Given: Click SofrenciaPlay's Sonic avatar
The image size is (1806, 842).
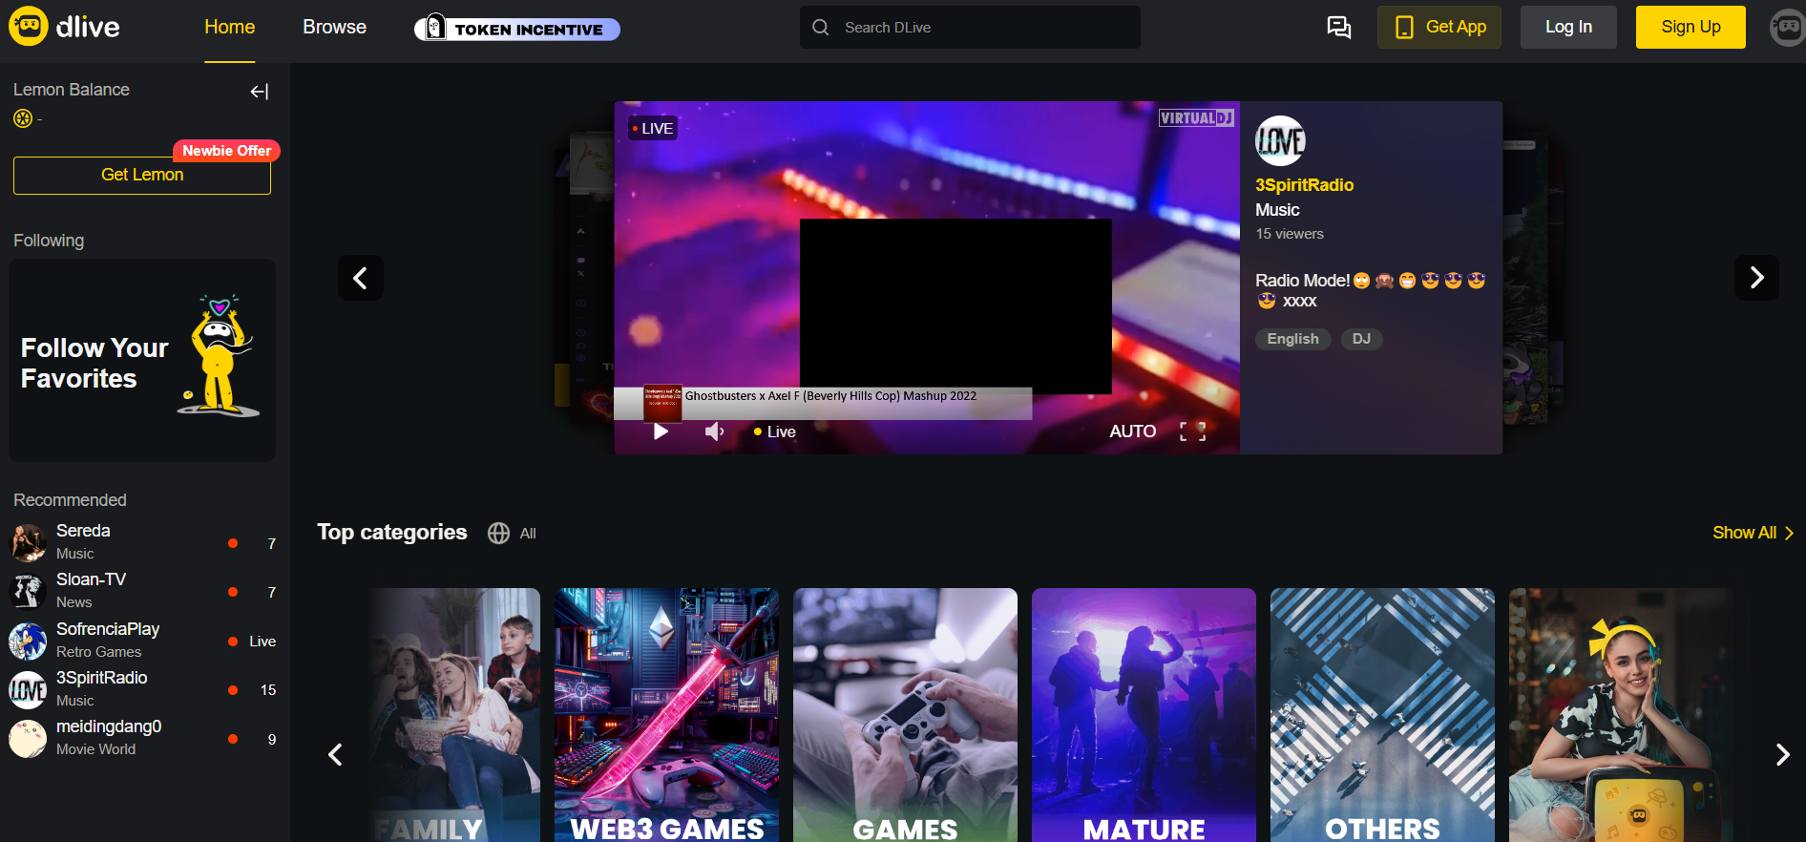Looking at the screenshot, I should (28, 641).
